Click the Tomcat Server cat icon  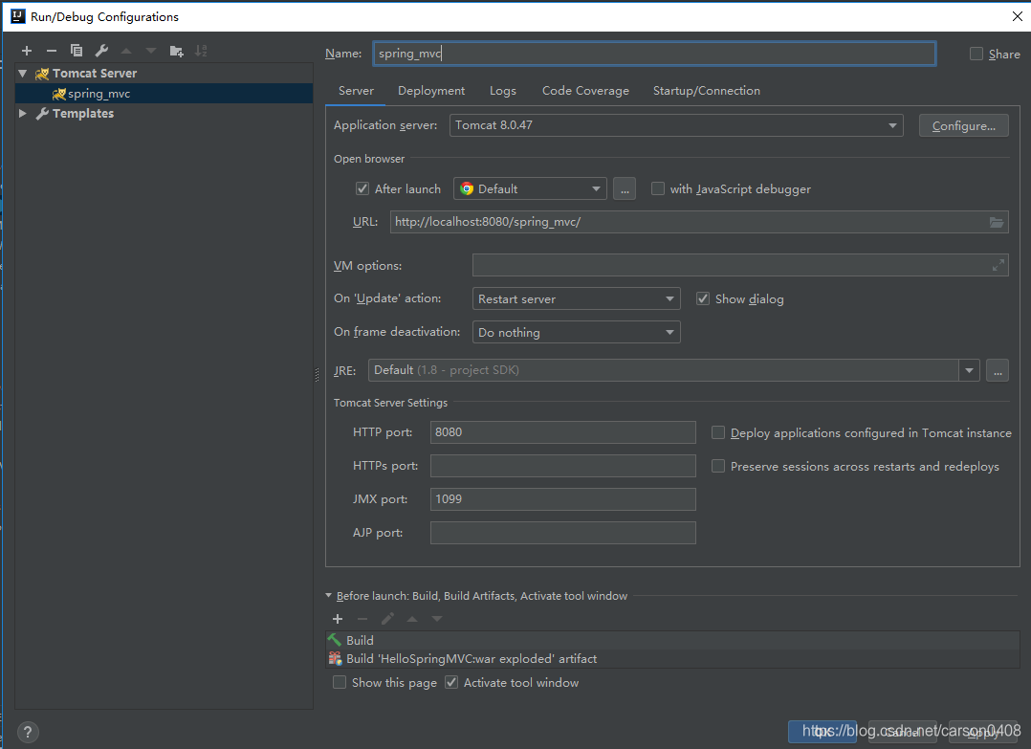coord(42,74)
